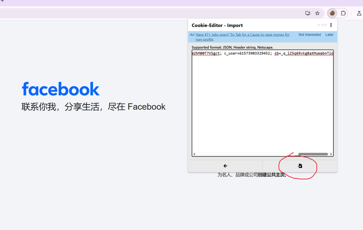
Task: Open the Extensions puzzle-piece menu
Action: pos(343,13)
